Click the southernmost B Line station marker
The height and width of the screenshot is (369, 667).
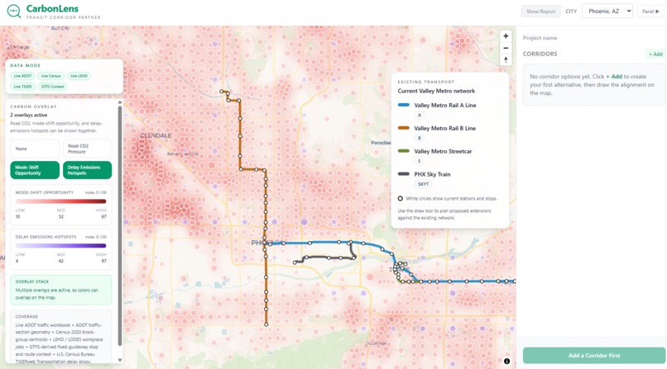pyautogui.click(x=266, y=324)
